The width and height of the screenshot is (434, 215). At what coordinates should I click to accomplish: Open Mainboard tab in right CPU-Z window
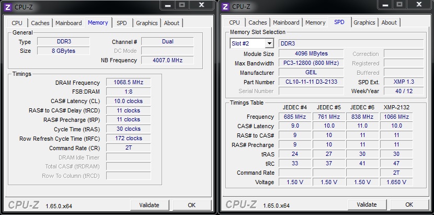coord(286,22)
